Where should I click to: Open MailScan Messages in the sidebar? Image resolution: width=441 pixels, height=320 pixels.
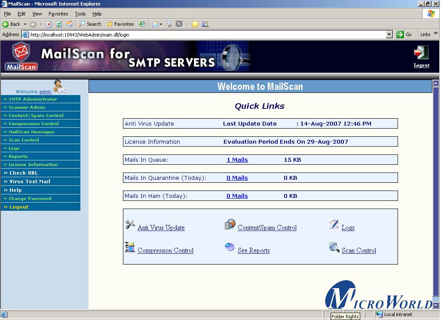pyautogui.click(x=41, y=132)
